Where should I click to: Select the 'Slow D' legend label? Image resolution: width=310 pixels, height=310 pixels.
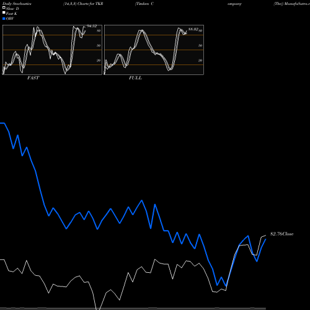point(12,9)
